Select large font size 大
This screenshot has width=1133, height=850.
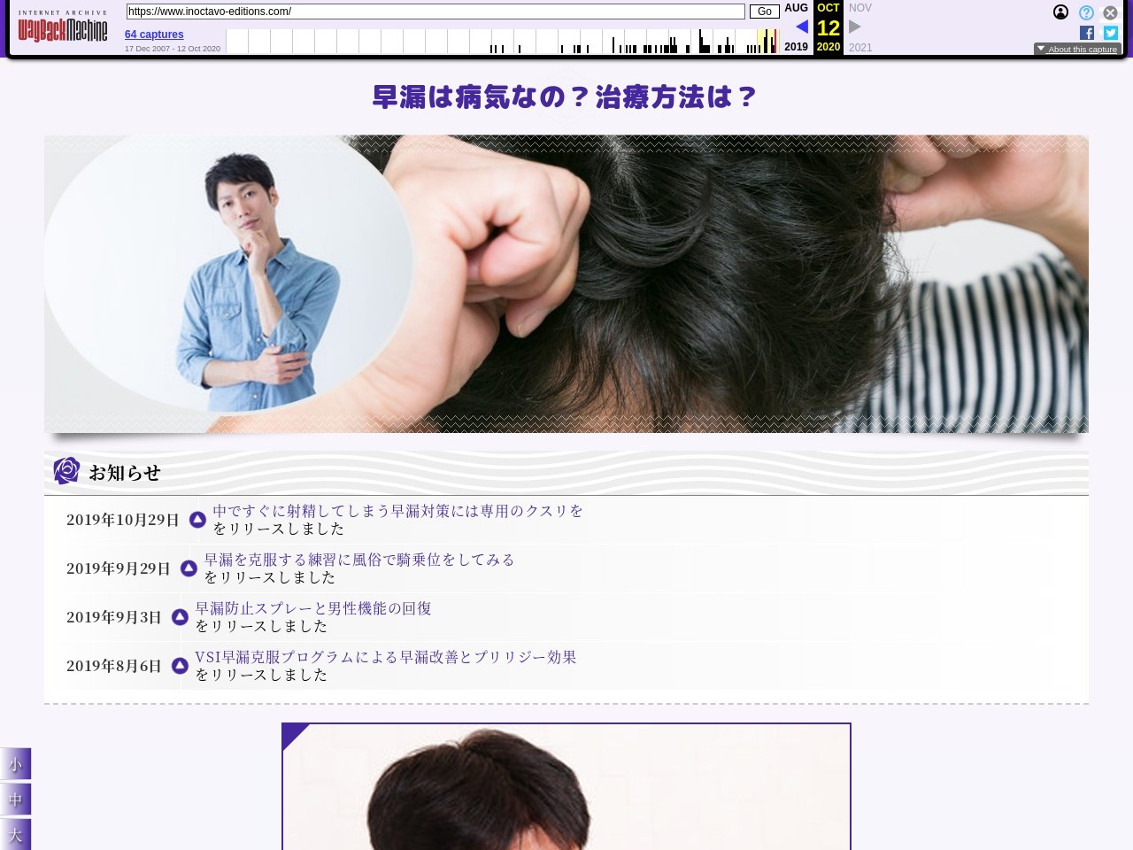click(15, 835)
